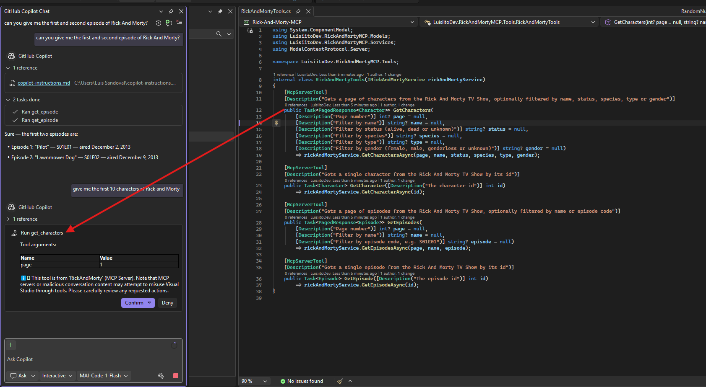Open the middle tool window options chevron

210,11
